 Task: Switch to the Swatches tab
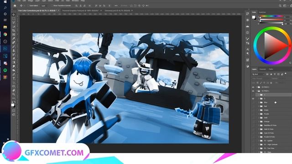[262, 12]
